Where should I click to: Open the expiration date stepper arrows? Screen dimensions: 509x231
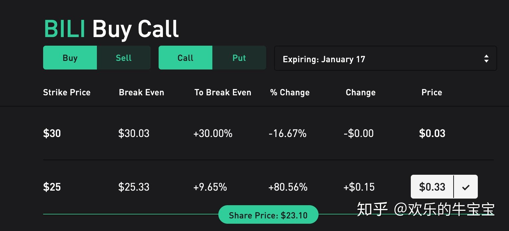click(x=486, y=59)
